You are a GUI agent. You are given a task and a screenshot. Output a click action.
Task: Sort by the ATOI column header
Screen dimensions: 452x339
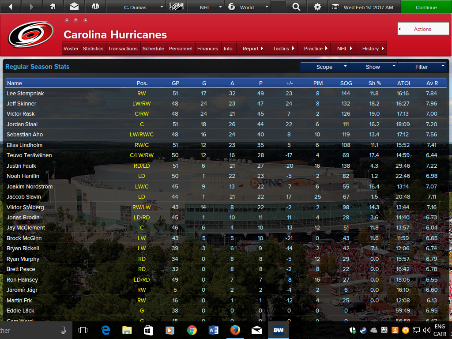click(403, 83)
